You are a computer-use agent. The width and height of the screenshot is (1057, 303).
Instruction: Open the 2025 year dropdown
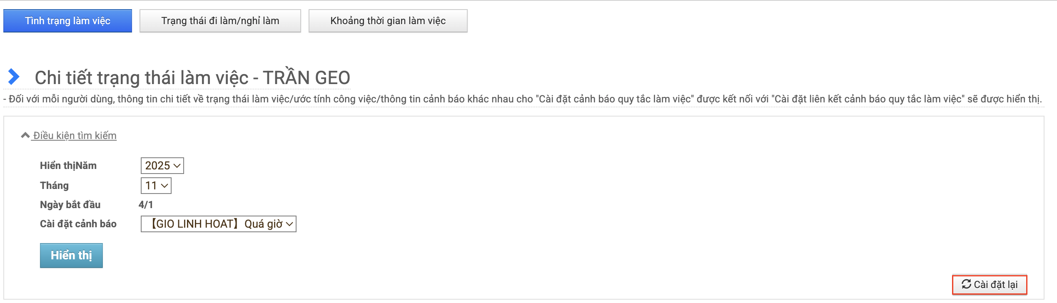162,166
